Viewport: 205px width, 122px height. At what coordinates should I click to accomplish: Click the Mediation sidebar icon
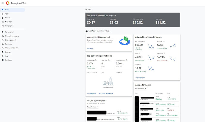[2, 22]
